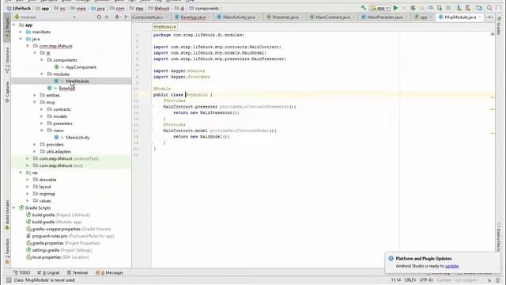Switch to MainContract.java tab
This screenshot has height=285, width=506.
coord(332,17)
